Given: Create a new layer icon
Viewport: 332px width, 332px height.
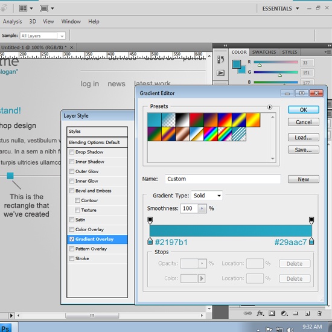Looking at the screenshot, I should point(307,313).
